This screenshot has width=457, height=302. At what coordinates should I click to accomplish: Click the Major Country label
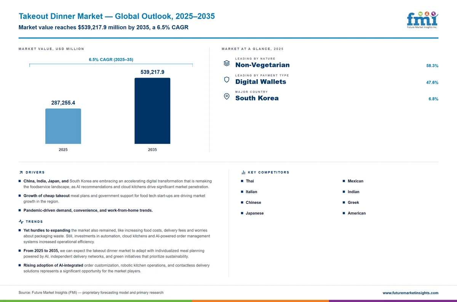(251, 92)
